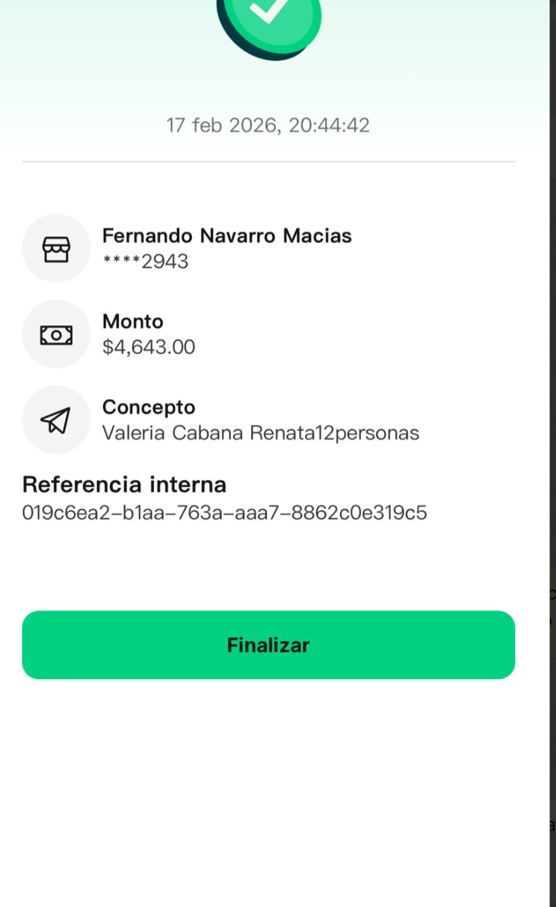This screenshot has width=556, height=907.
Task: Click the date 17 feb 2026
Action: tap(221, 125)
